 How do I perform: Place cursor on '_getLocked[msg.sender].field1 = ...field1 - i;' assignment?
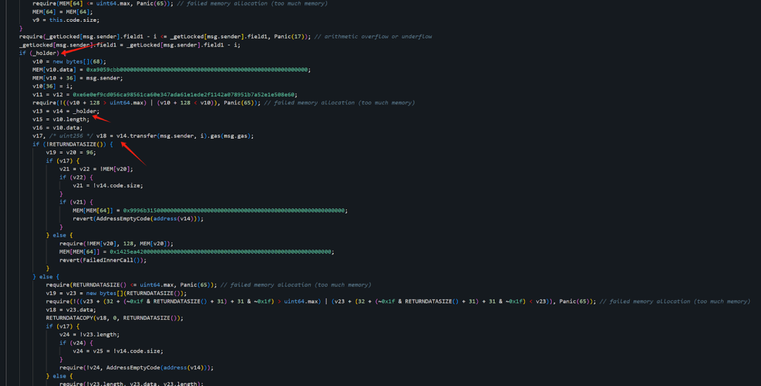click(130, 44)
